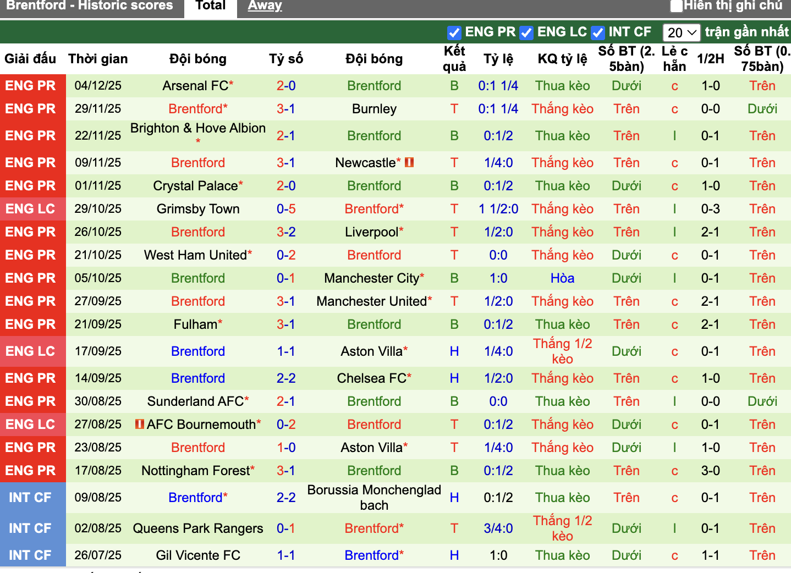Click the ENG LC label dated 29/10/25

(30, 209)
